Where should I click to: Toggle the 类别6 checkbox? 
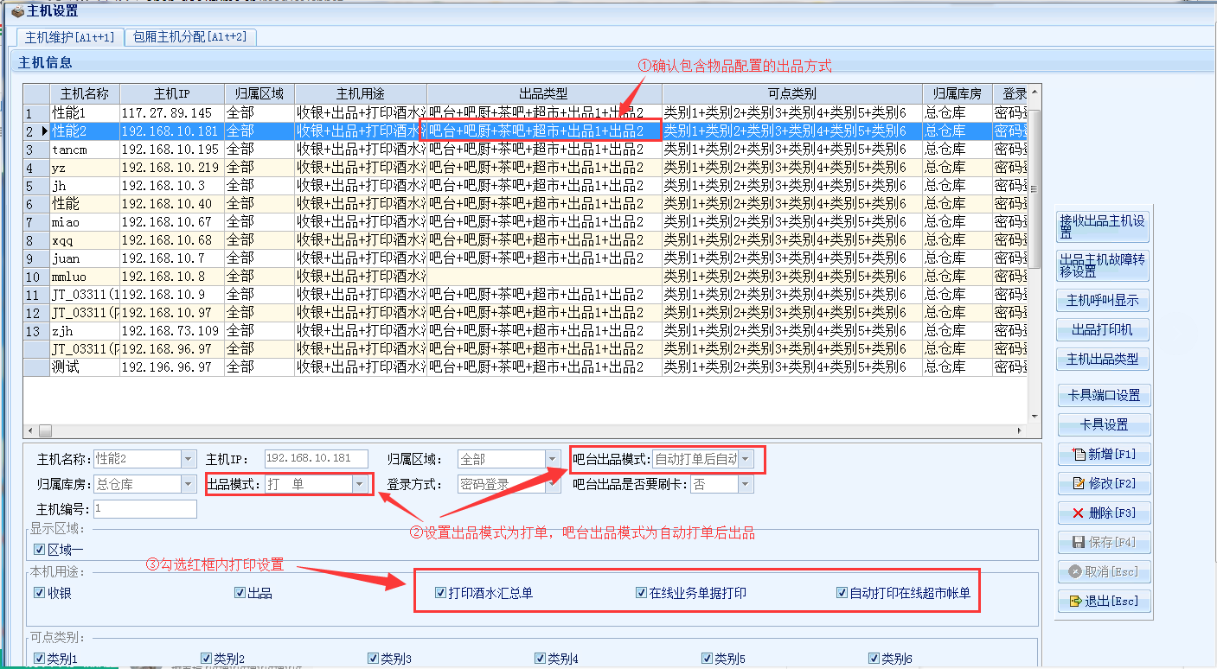(874, 659)
